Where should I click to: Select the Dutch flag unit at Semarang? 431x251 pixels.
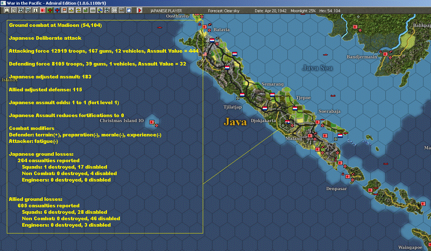click(272, 95)
